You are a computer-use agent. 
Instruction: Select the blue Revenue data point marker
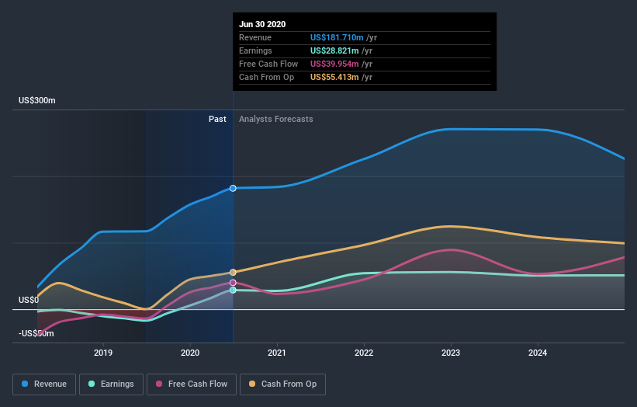[x=233, y=188]
